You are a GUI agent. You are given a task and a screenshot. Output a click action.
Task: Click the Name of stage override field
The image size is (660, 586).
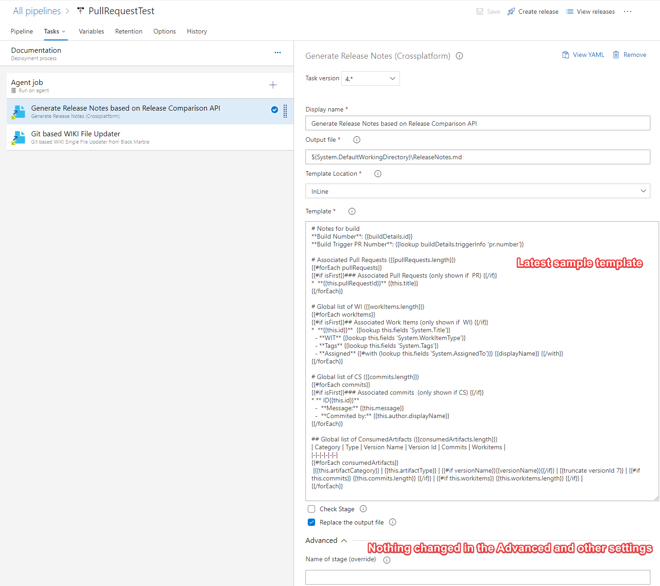477,577
